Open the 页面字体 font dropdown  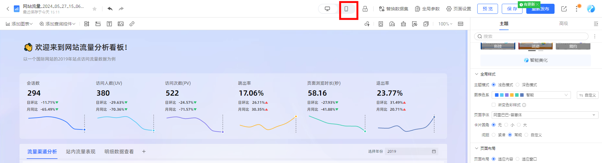(545, 115)
